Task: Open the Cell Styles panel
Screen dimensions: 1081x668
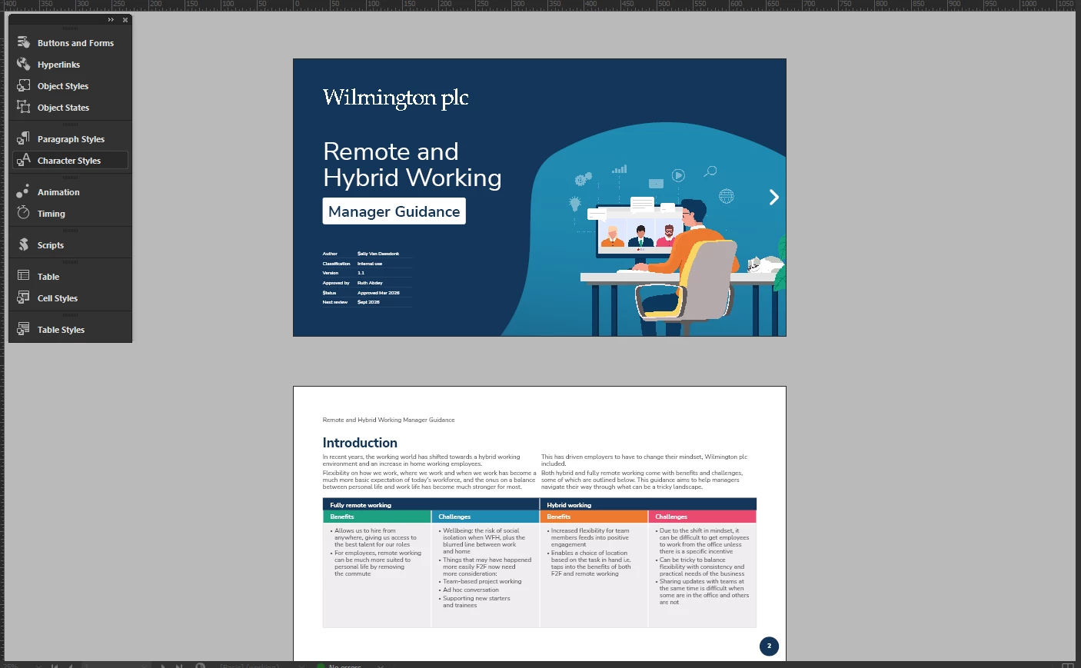Action: tap(70, 298)
